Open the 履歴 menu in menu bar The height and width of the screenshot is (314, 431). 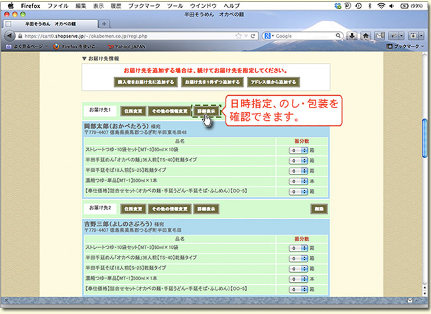pos(115,5)
